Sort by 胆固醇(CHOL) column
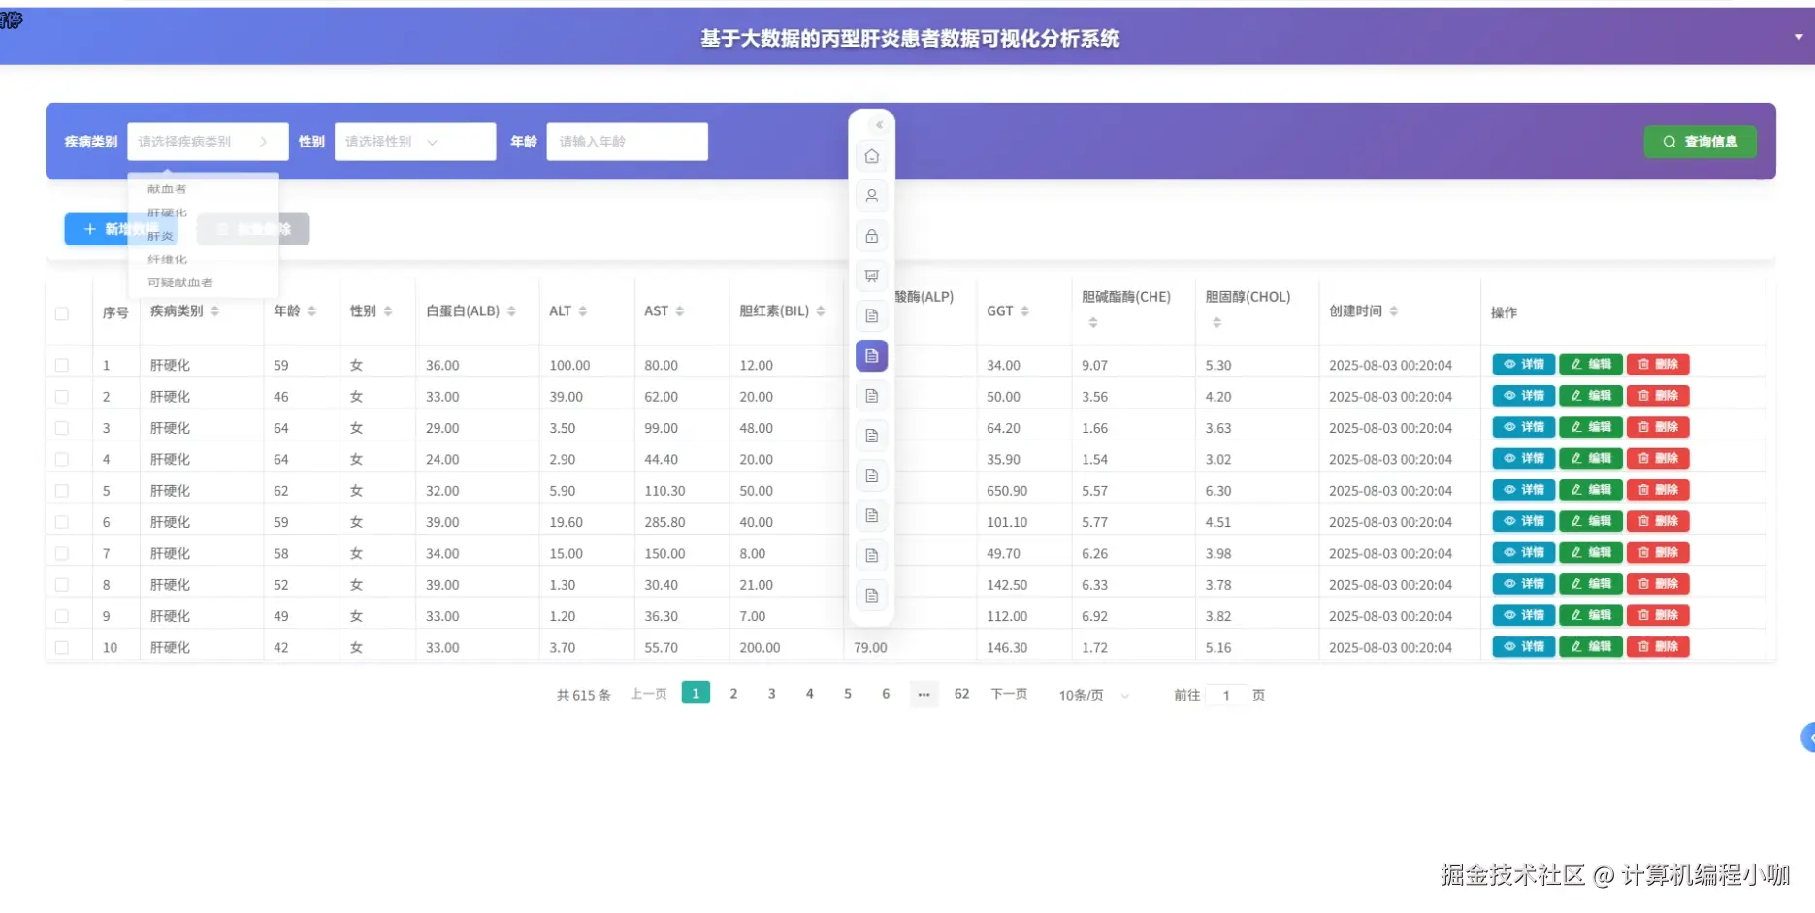1815x913 pixels. coord(1216,323)
